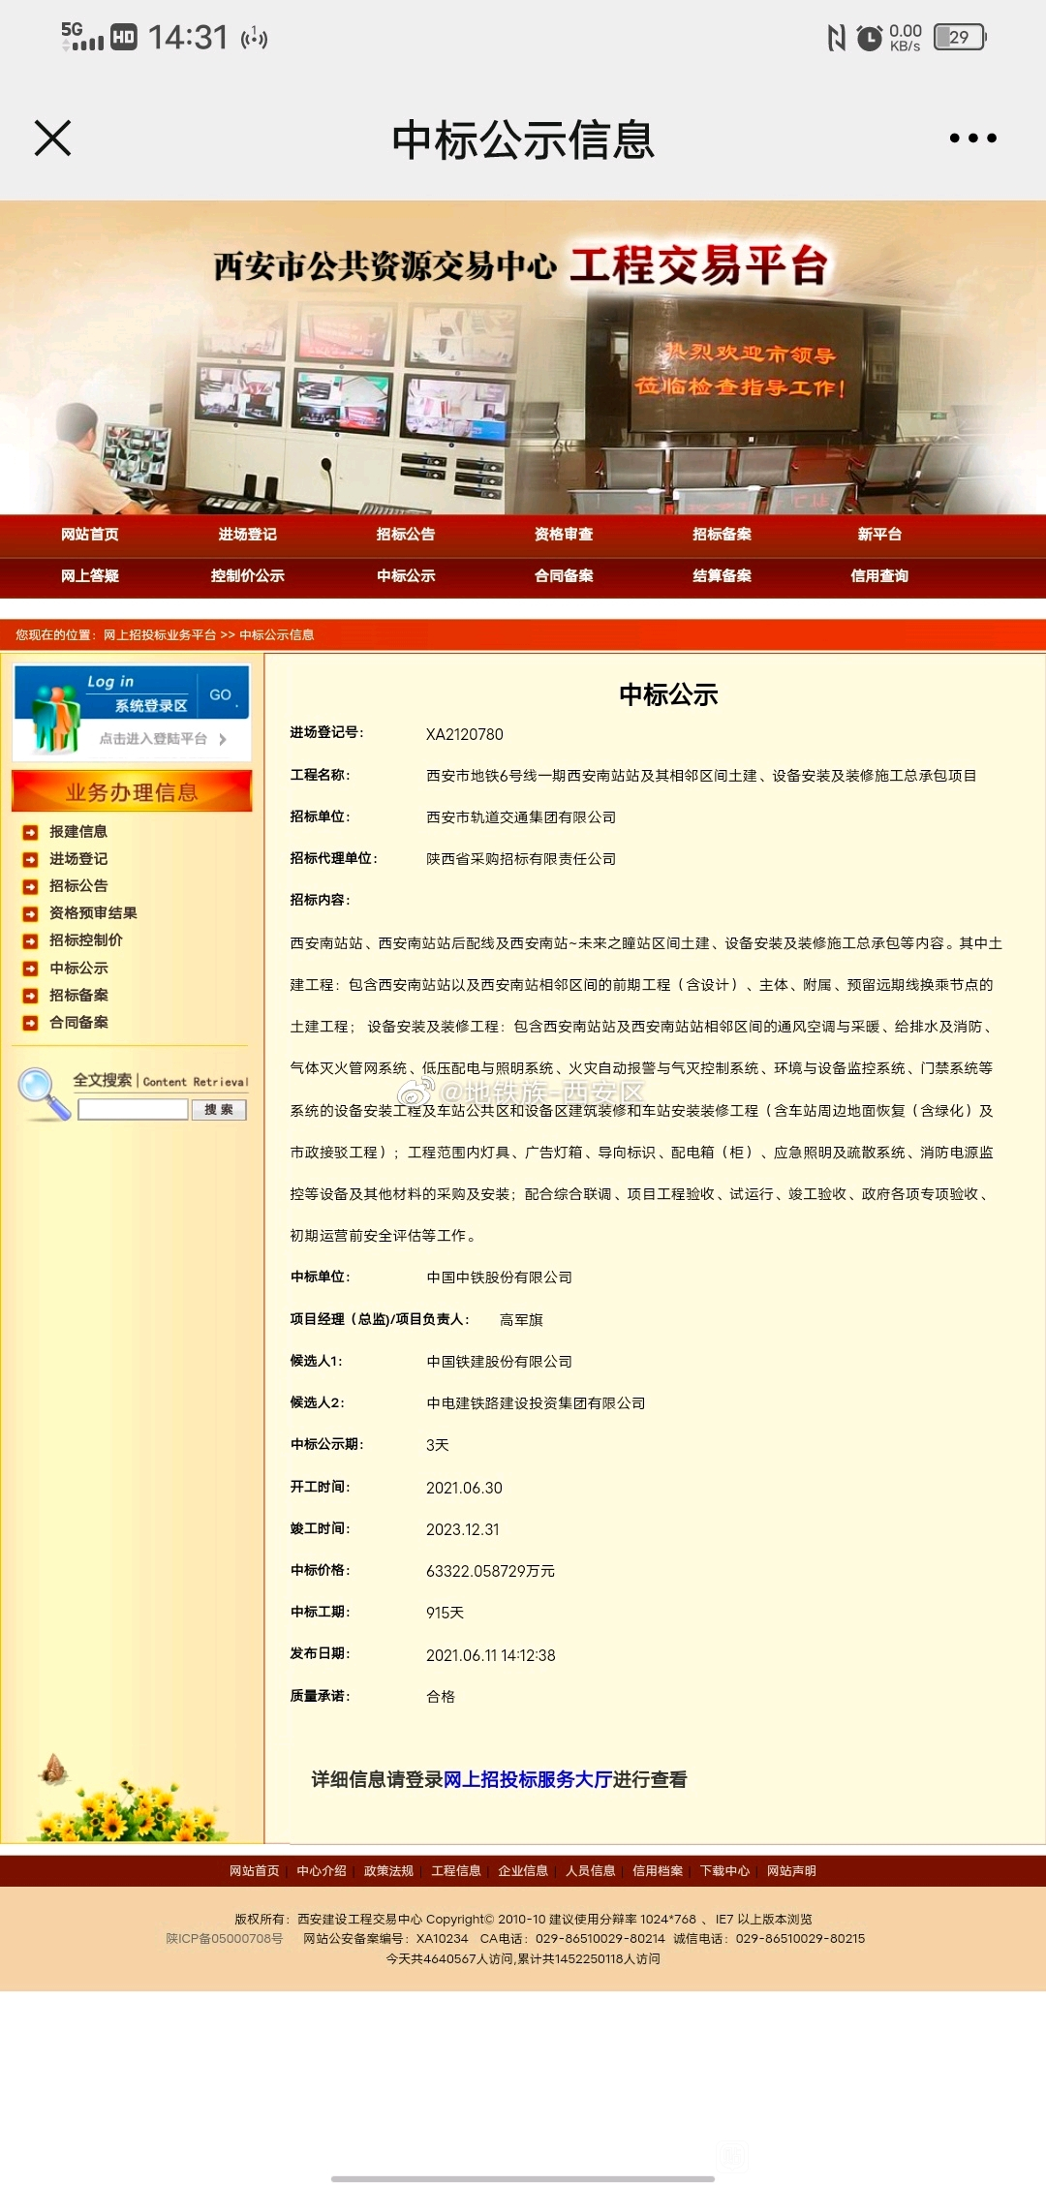Click the arrow icon beside 报建信息
The width and height of the screenshot is (1046, 2185).
(30, 832)
